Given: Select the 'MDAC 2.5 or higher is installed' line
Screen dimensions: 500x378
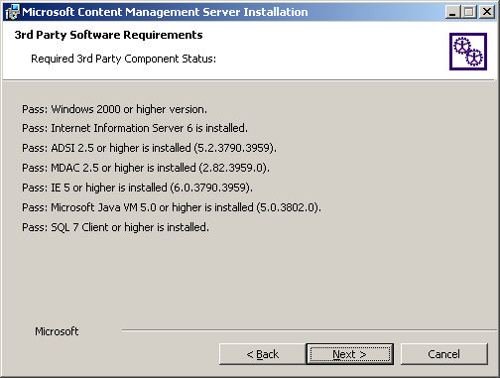Looking at the screenshot, I should pos(146,168).
